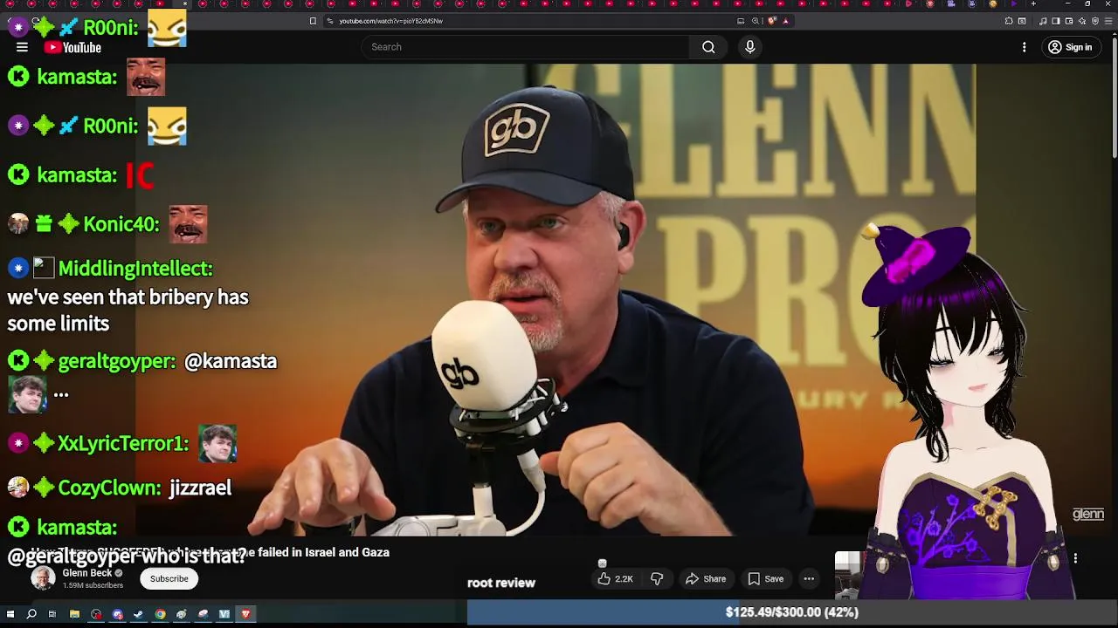Like the video with 2.2K thumbs up

pyautogui.click(x=615, y=578)
